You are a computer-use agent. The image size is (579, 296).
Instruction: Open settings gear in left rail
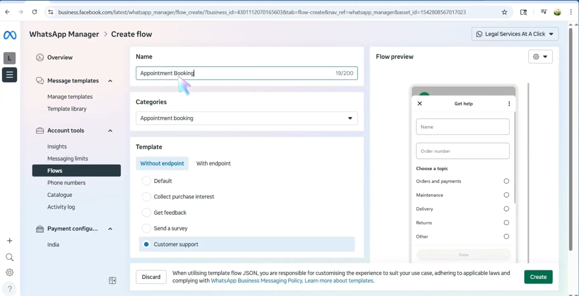pyautogui.click(x=10, y=272)
